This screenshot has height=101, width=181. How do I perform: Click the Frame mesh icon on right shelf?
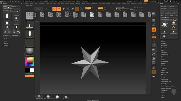(154, 45)
